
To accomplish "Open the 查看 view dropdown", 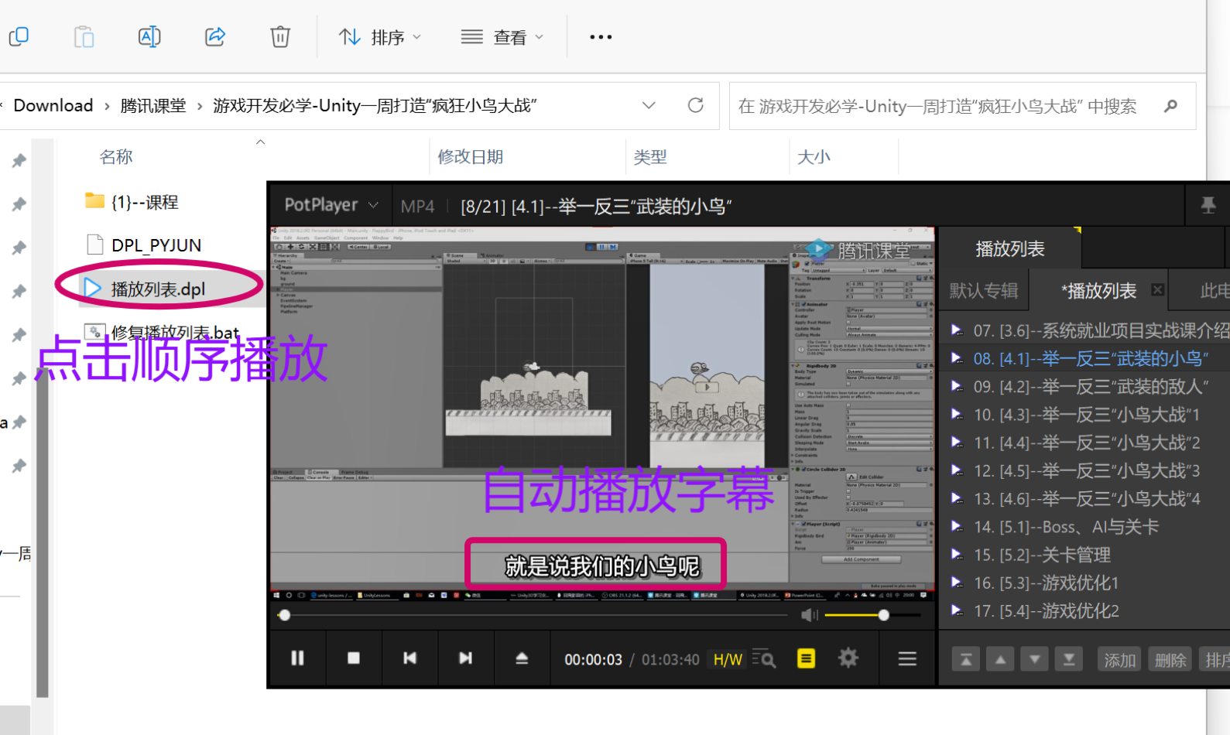I will (502, 37).
